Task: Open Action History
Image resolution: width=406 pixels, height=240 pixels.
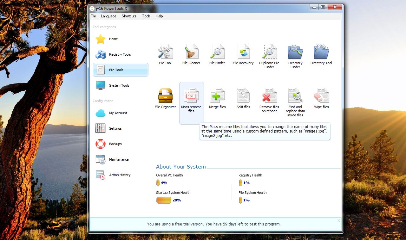Action: coord(121,175)
